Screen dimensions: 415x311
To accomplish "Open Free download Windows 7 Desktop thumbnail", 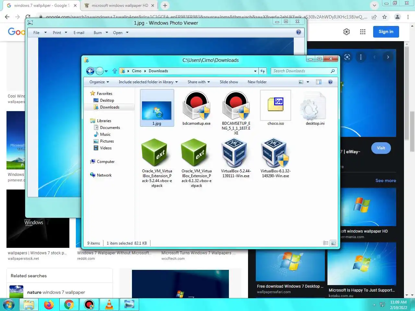I will point(290,265).
